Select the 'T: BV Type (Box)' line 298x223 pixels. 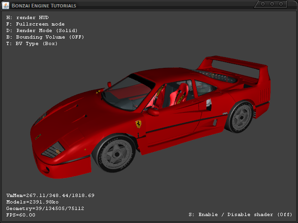coord(32,43)
